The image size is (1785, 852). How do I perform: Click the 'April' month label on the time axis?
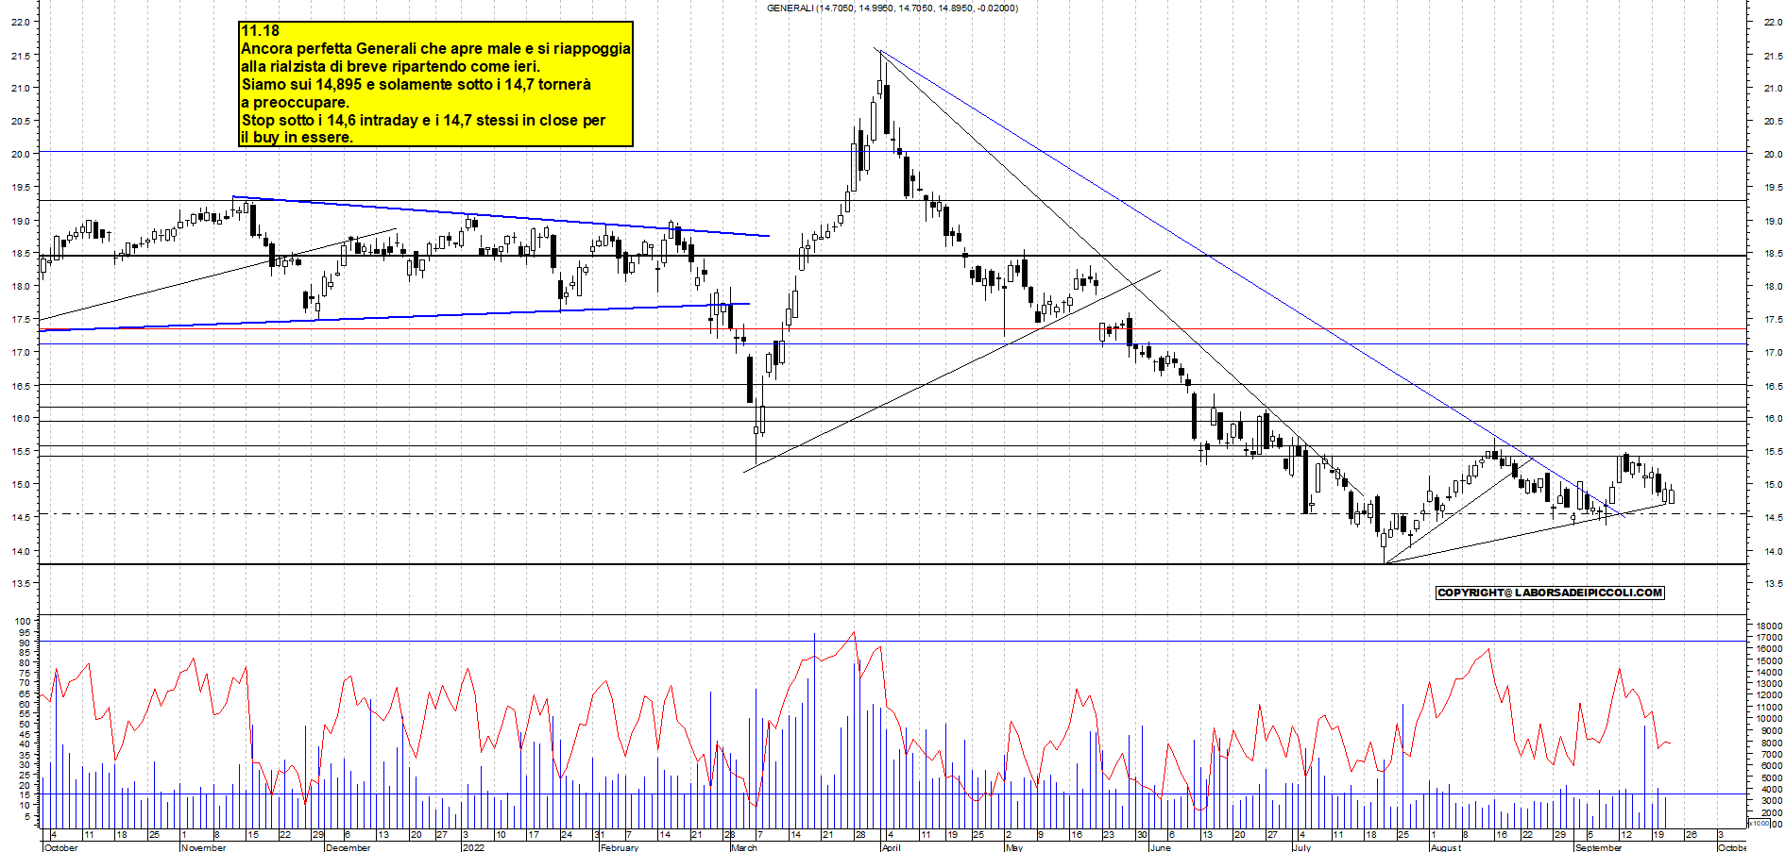(x=891, y=847)
